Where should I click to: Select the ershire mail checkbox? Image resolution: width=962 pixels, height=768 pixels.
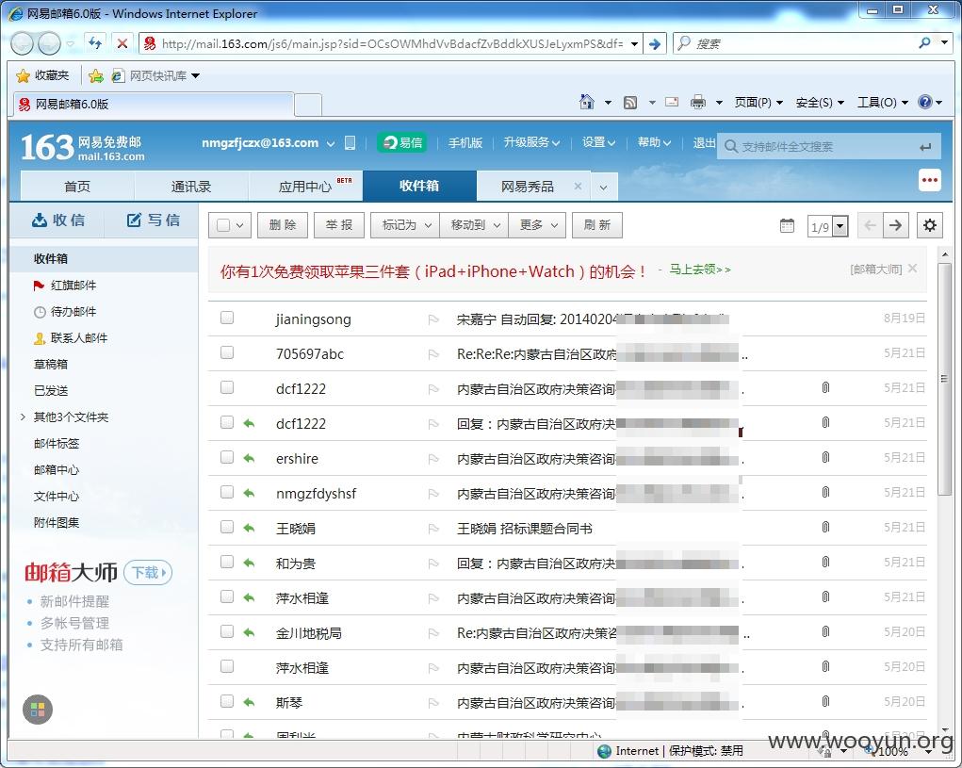[227, 456]
